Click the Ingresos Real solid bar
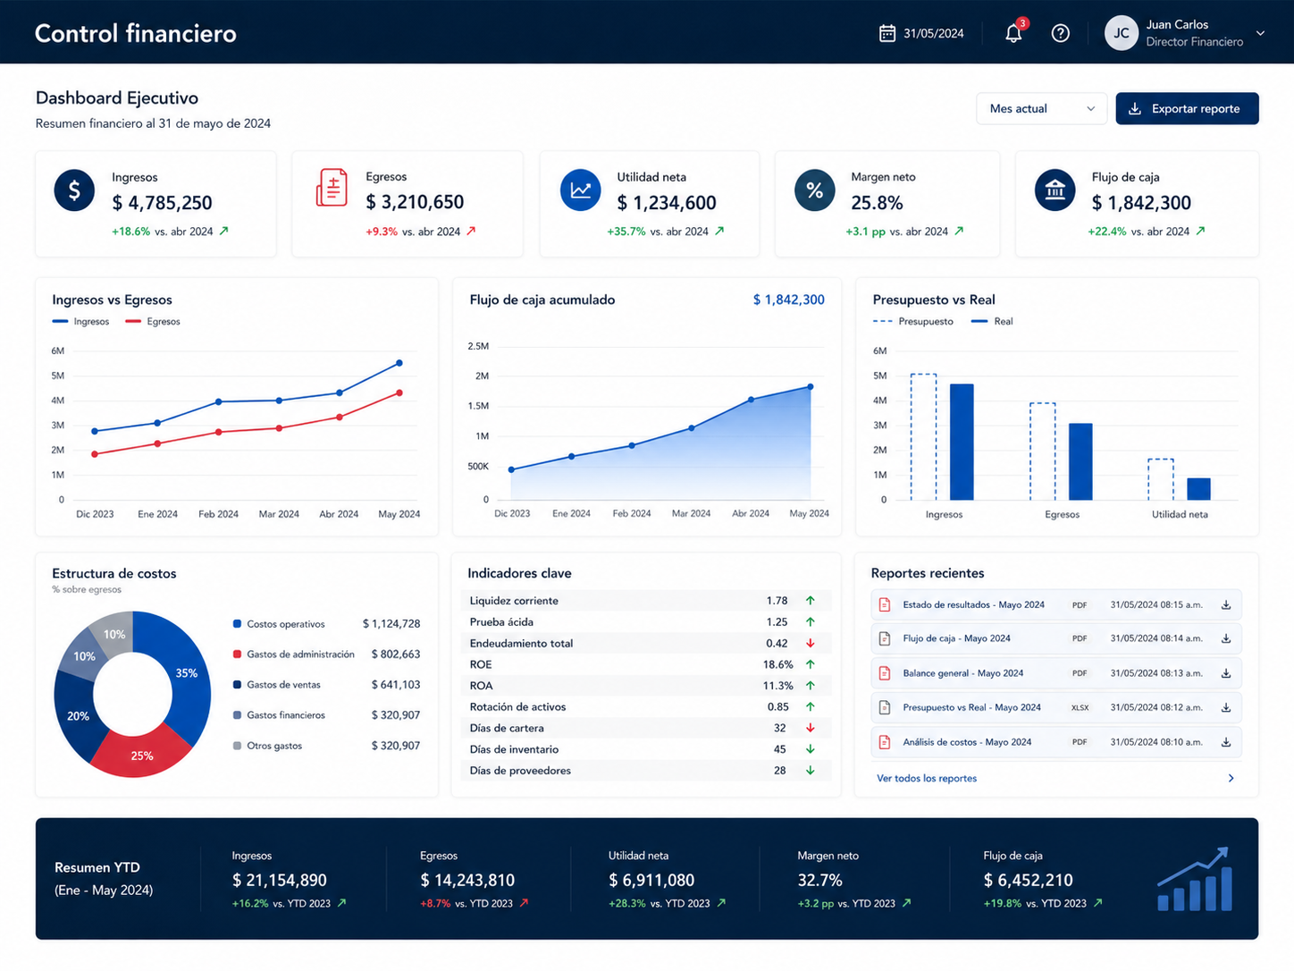This screenshot has width=1294, height=971. point(962,442)
